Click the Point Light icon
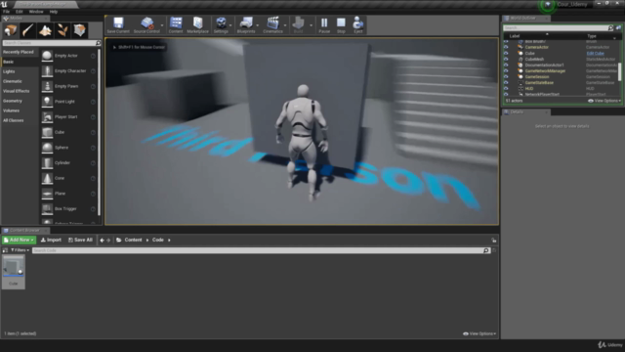 click(47, 102)
